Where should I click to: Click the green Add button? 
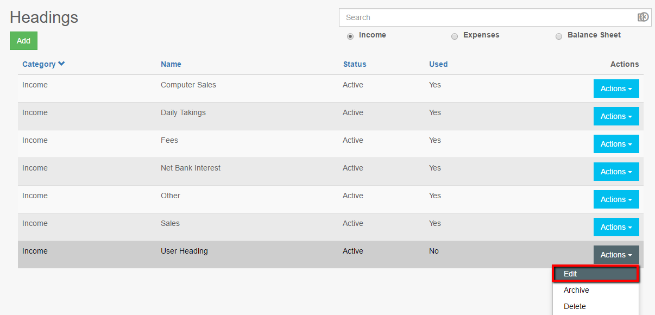[23, 41]
